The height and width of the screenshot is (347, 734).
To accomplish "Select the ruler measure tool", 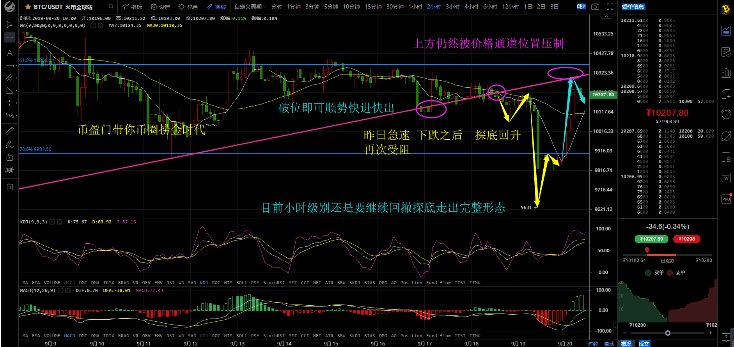I will click(x=10, y=131).
